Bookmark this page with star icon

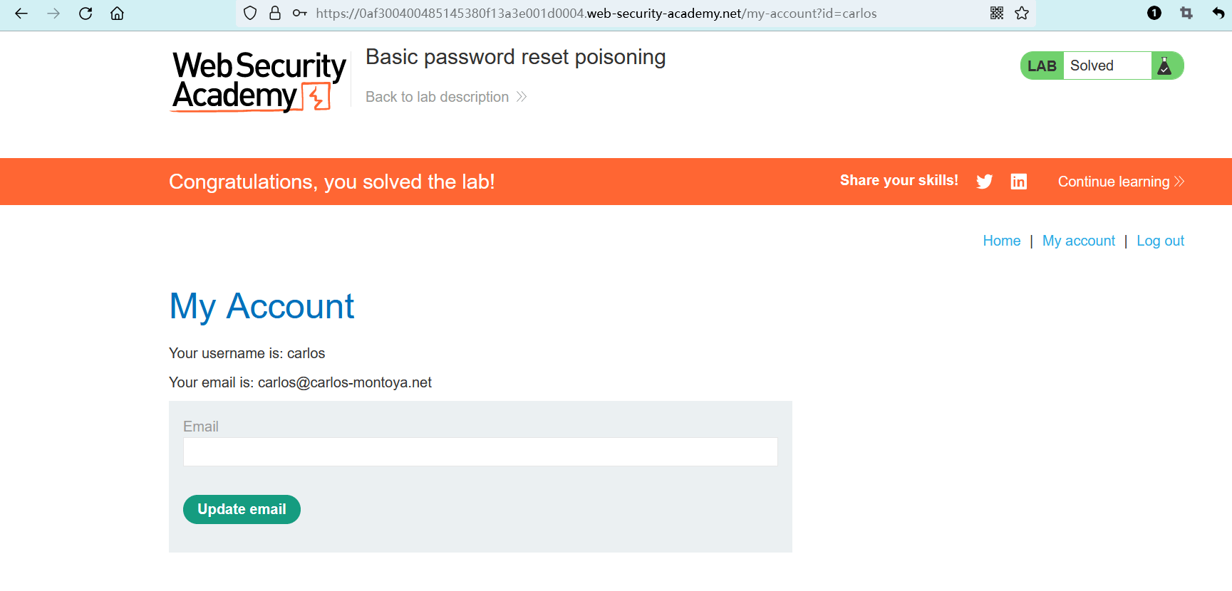(1022, 14)
